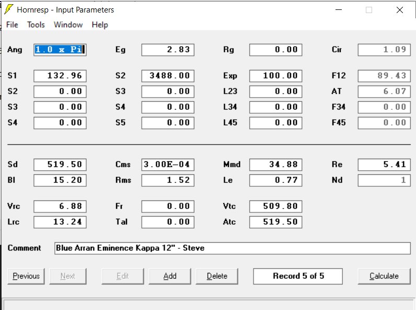The image size is (416, 310).
Task: Click the Comment text field
Action: point(233,248)
